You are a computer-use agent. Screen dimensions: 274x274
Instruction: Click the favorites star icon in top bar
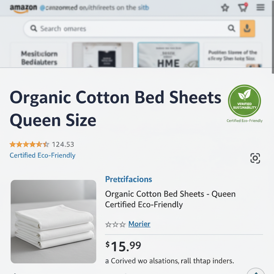click(225, 7)
